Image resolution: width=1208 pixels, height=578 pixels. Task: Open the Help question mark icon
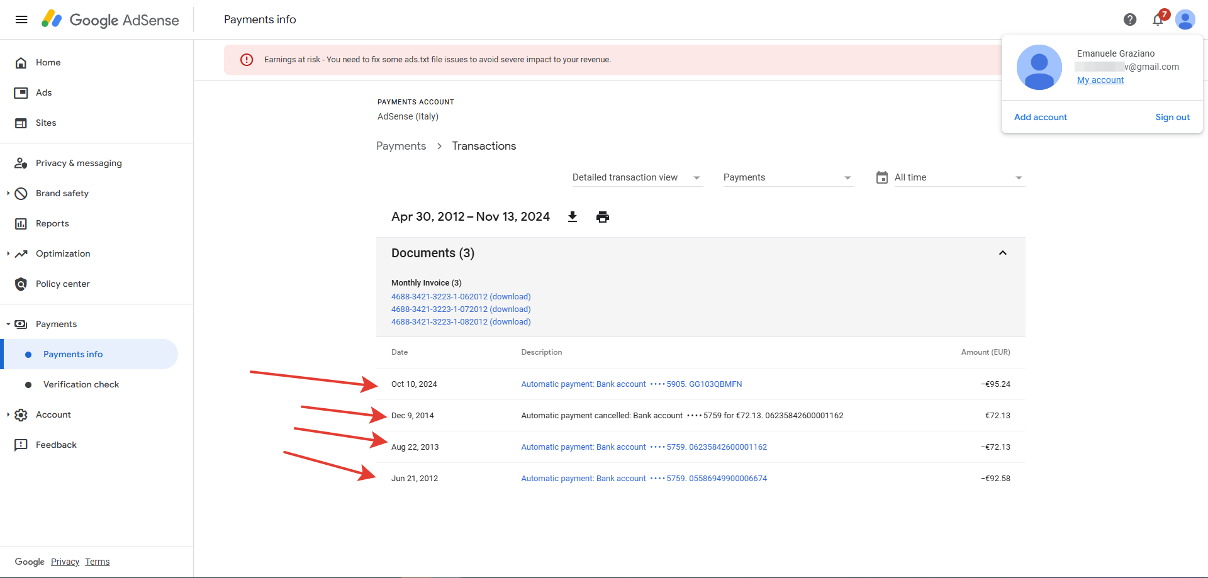pos(1130,19)
